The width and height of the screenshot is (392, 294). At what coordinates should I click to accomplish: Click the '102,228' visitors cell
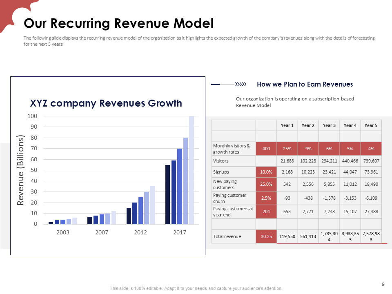click(308, 161)
